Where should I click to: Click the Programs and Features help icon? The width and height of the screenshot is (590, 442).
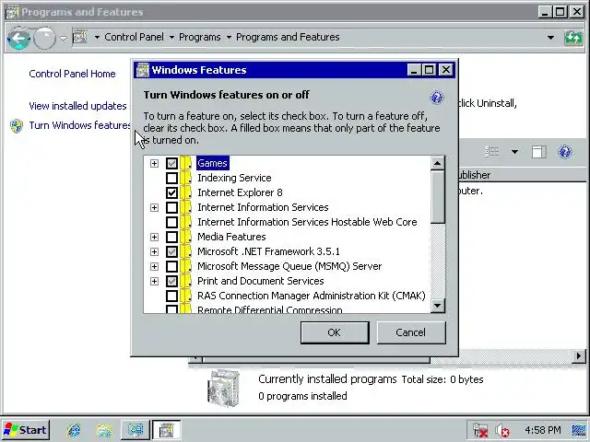point(565,152)
